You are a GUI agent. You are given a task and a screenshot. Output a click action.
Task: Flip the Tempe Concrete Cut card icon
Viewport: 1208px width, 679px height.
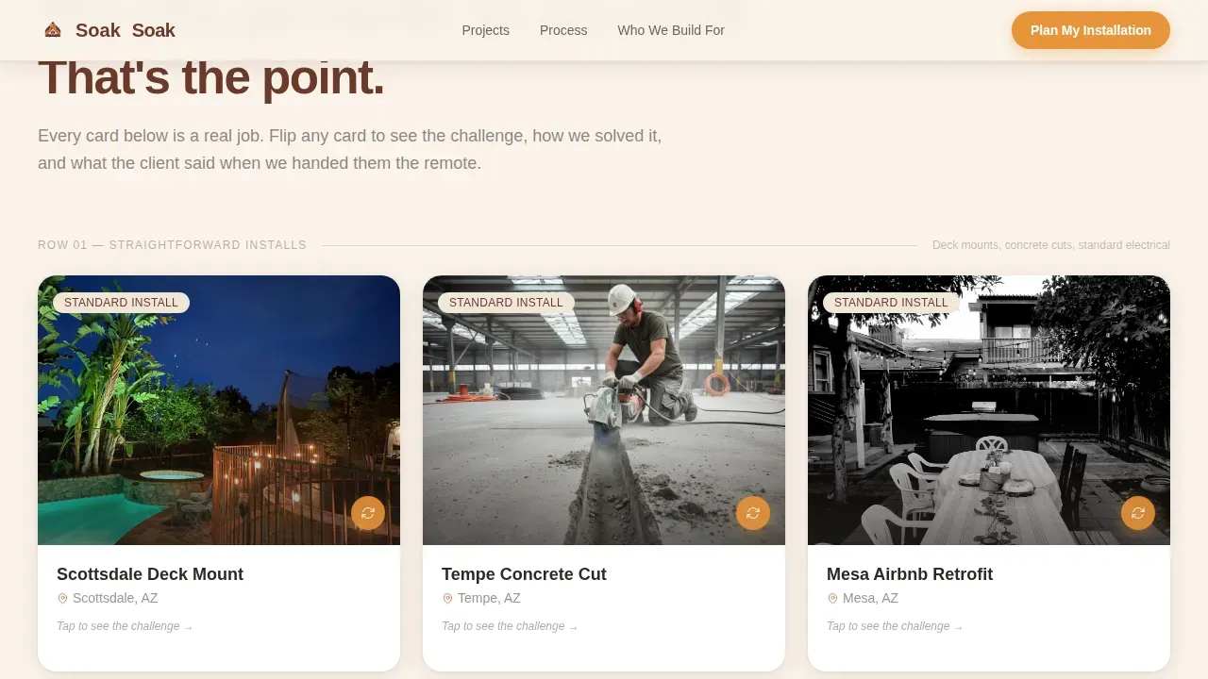(x=753, y=513)
